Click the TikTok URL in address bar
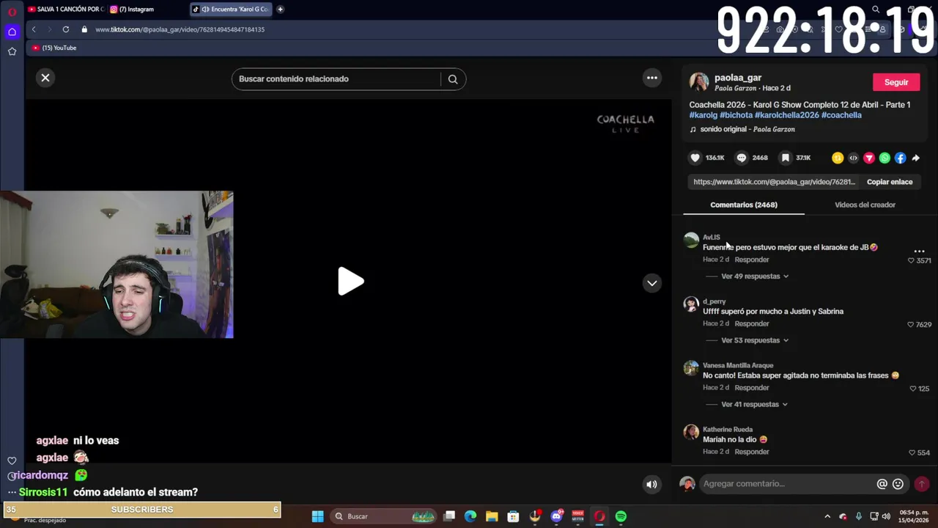The height and width of the screenshot is (528, 938). 180,29
